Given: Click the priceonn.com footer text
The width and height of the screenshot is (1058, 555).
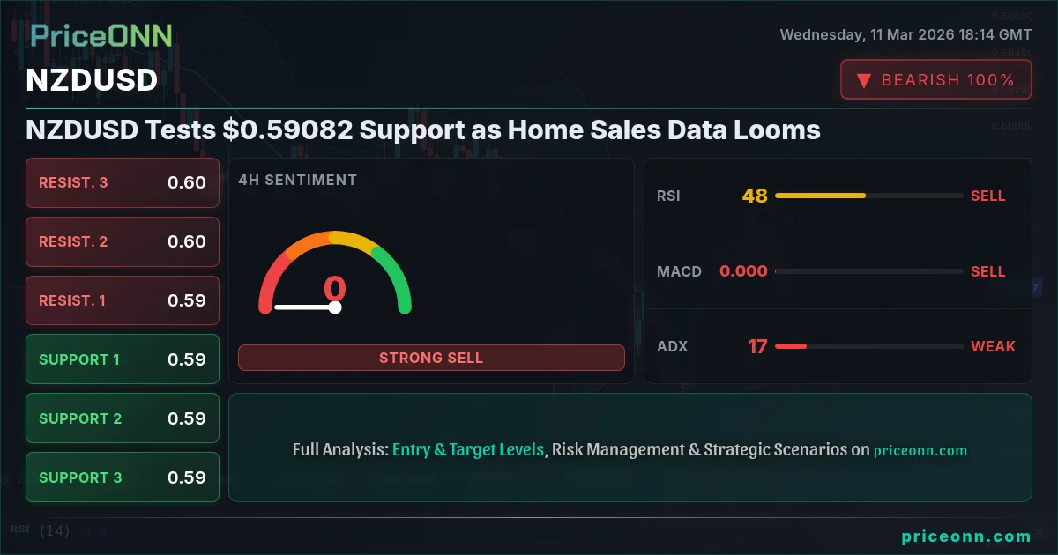Looking at the screenshot, I should 966,536.
